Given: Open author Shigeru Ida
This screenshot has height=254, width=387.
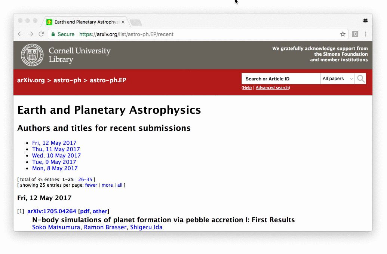Looking at the screenshot, I should tap(146, 227).
